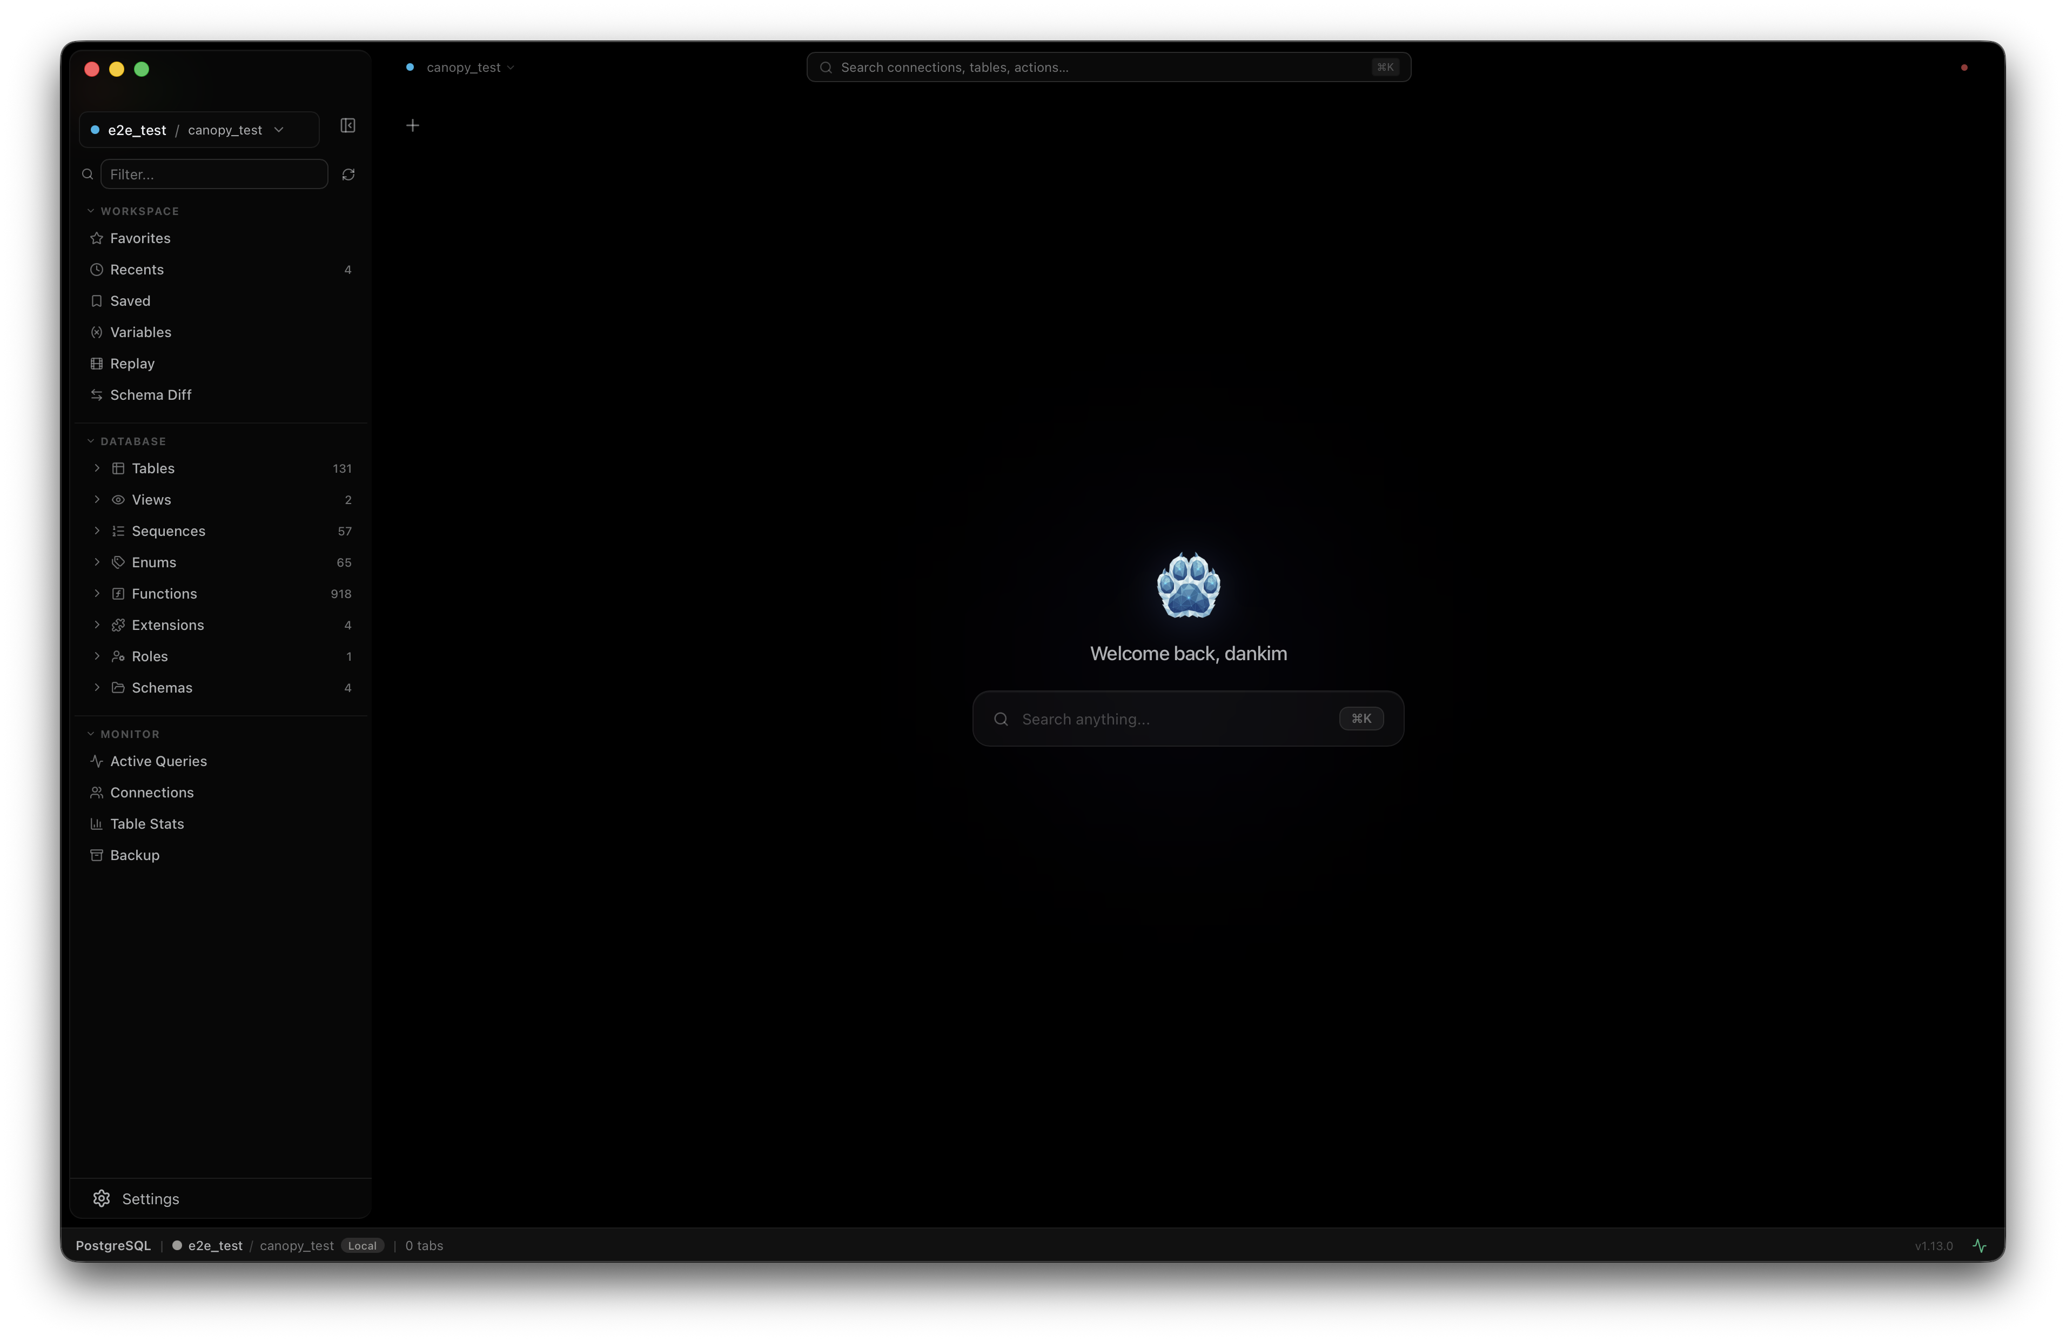Create a new tab with the plus icon

coord(412,125)
